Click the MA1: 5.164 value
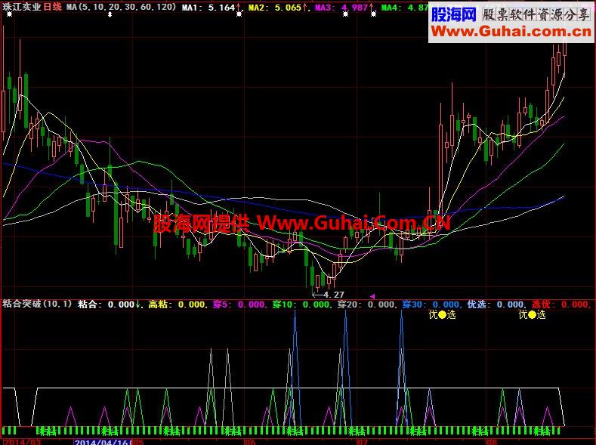The width and height of the screenshot is (596, 445). (208, 8)
